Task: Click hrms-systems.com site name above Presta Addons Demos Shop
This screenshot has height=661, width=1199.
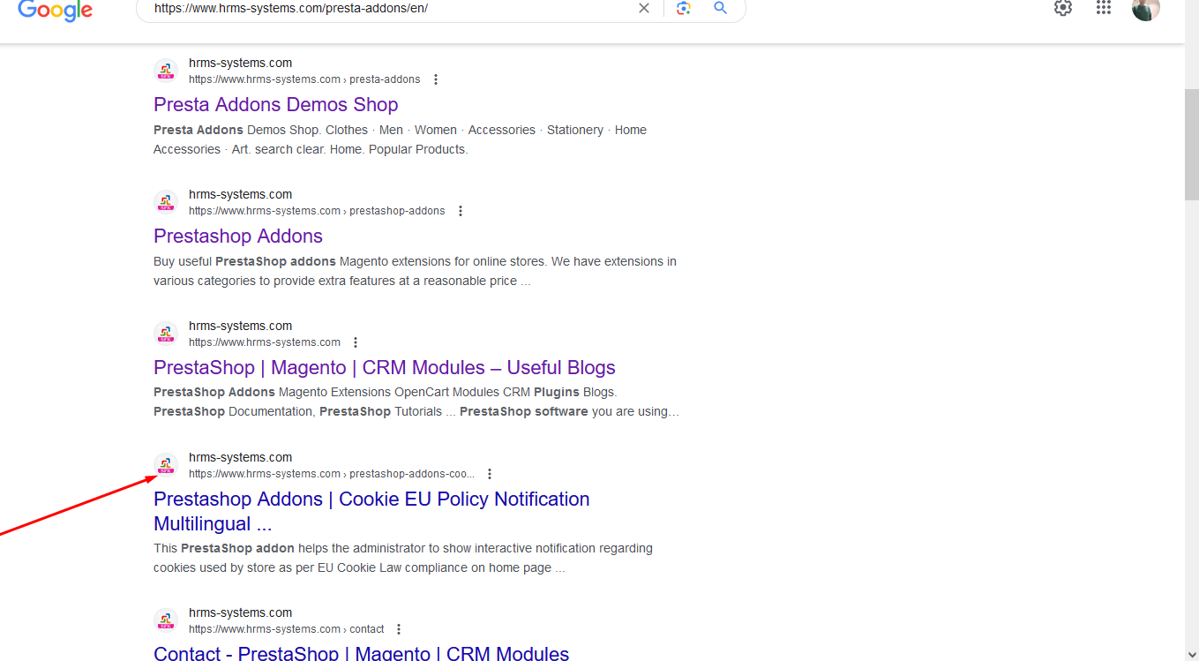Action: 240,63
